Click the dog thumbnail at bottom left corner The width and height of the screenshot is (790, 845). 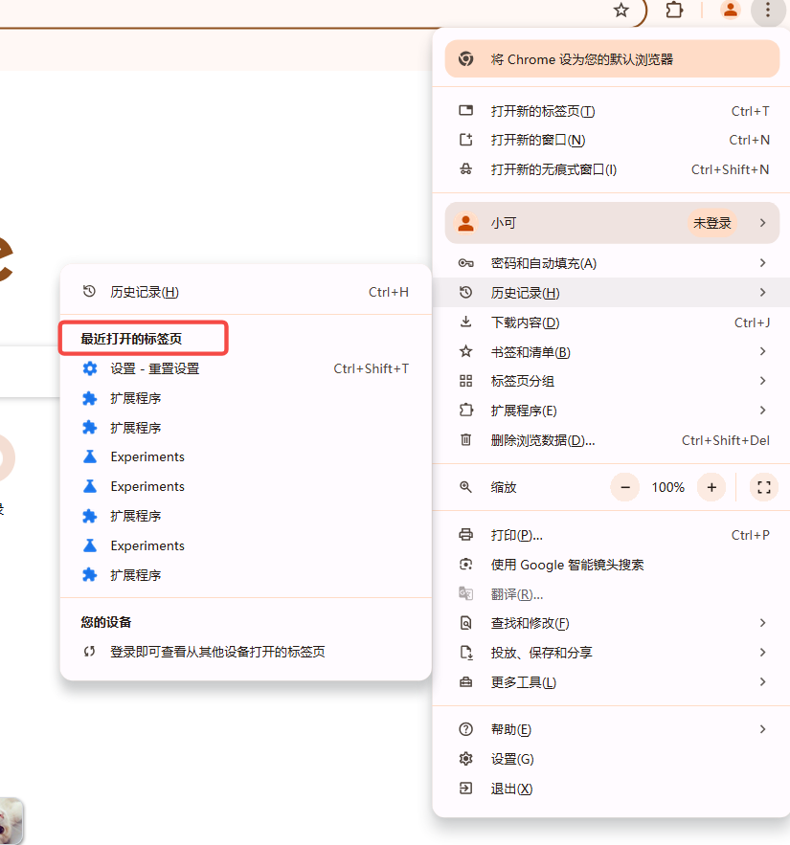point(11,821)
